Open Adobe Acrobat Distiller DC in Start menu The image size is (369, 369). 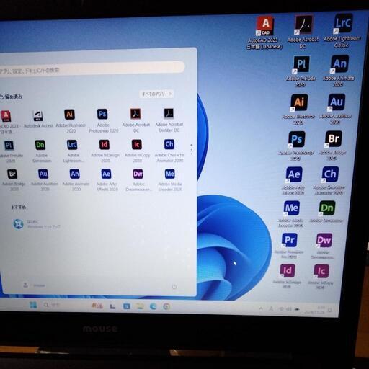169,120
